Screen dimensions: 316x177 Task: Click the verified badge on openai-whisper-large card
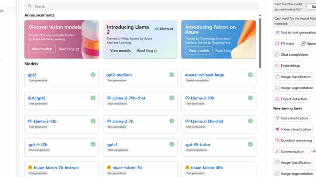(250, 75)
